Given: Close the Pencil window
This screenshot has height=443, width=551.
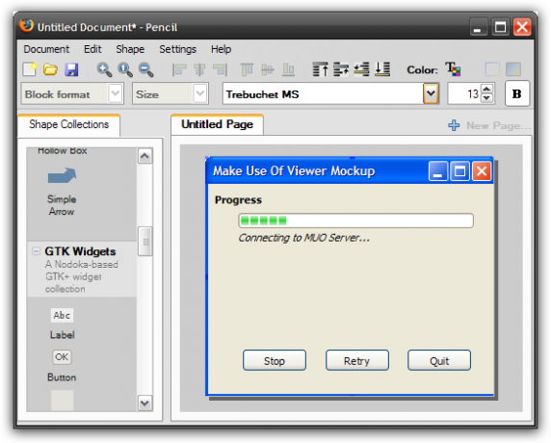Looking at the screenshot, I should 522,27.
